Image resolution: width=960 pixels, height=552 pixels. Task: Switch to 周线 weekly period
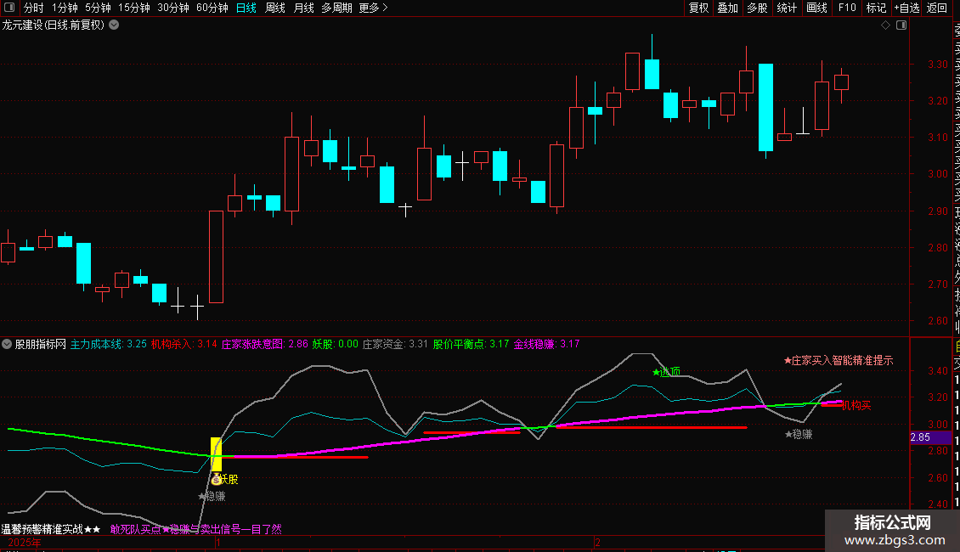click(x=275, y=8)
